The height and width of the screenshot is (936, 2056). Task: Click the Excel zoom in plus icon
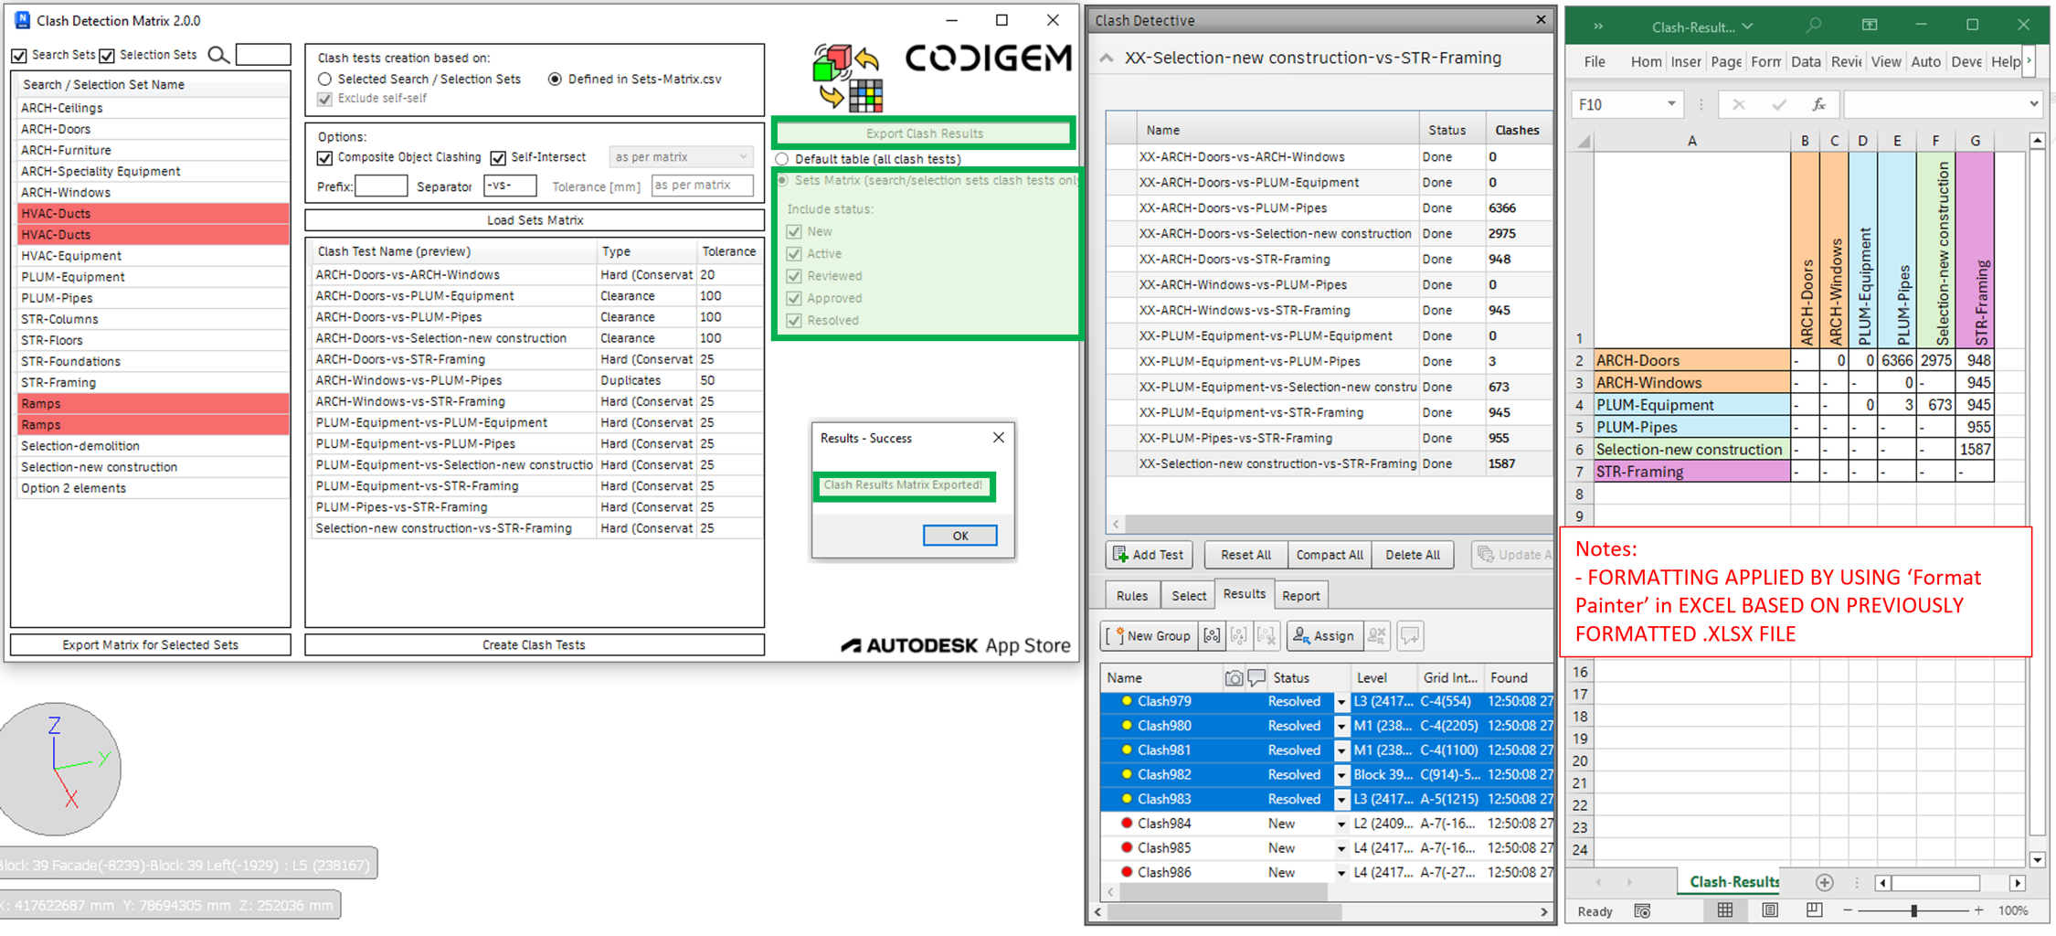1978,910
